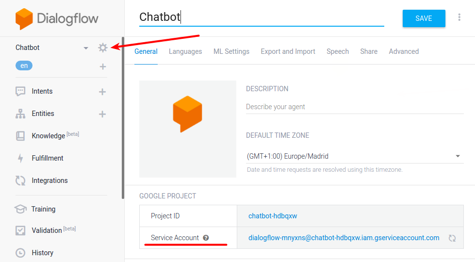Open History in the sidebar
Screen dimensions: 475x262
tap(42, 253)
